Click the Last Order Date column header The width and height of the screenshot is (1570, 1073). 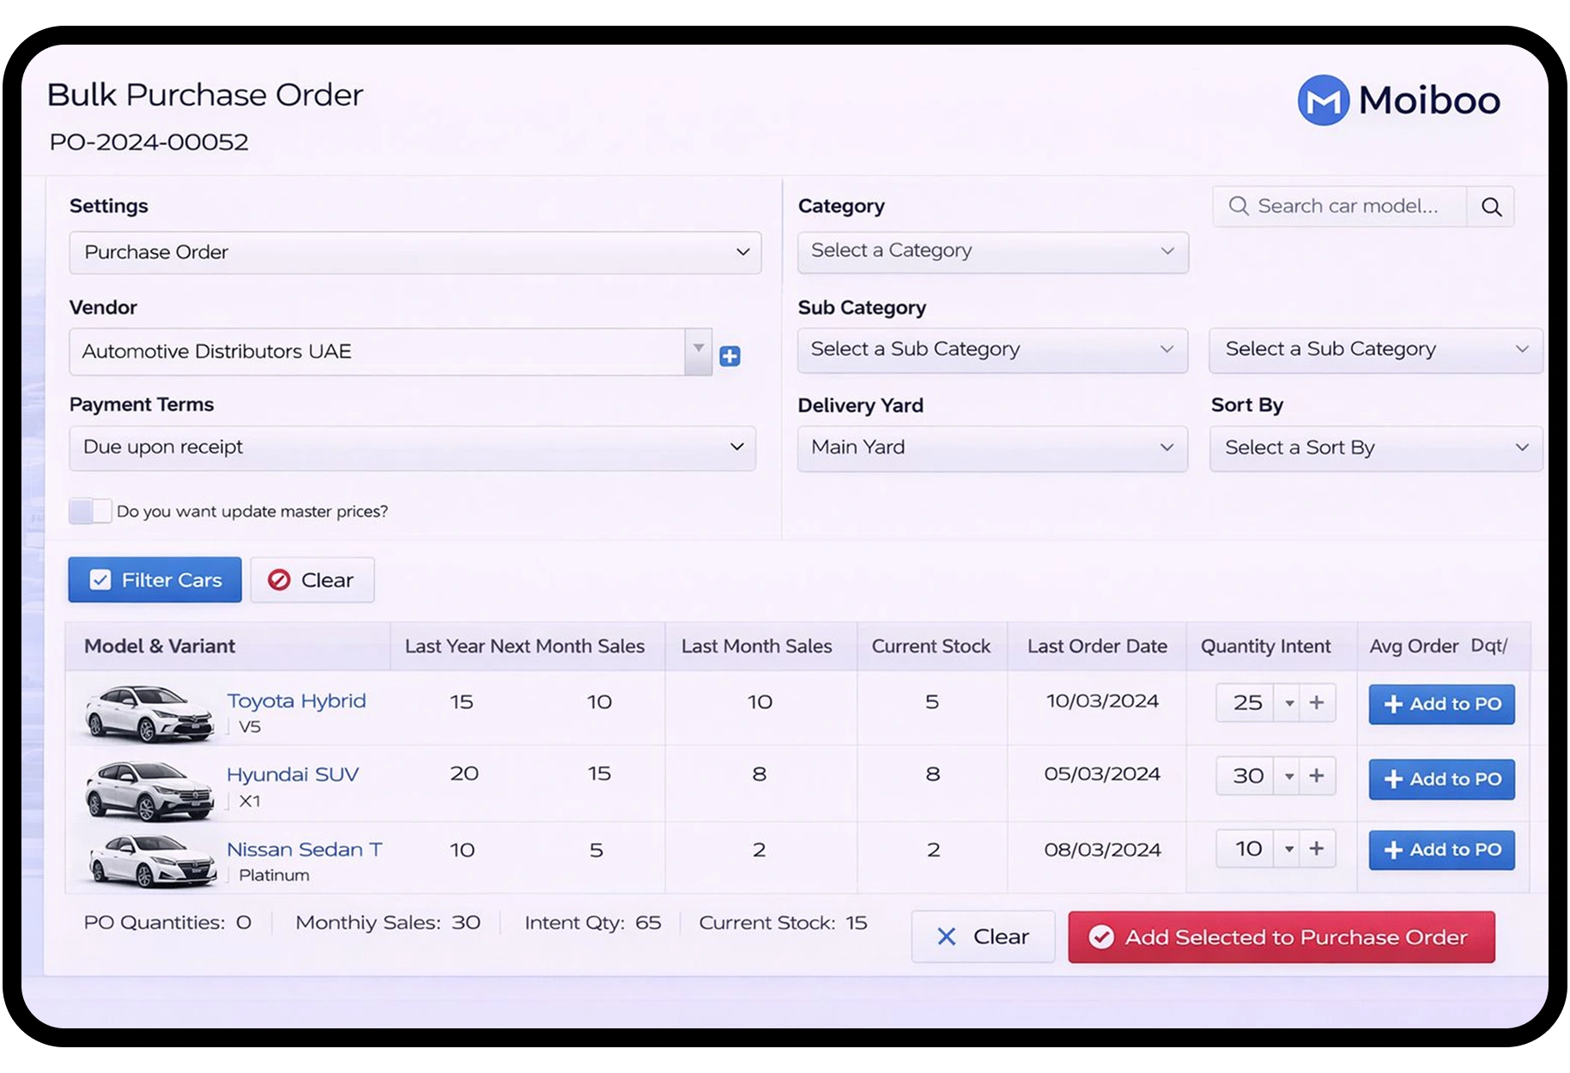pyautogui.click(x=1097, y=646)
